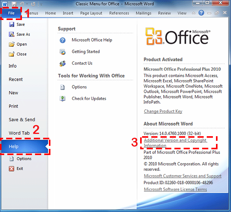Select Word Tab in the Backstage menu
This screenshot has width=231, height=212.
[x=19, y=133]
